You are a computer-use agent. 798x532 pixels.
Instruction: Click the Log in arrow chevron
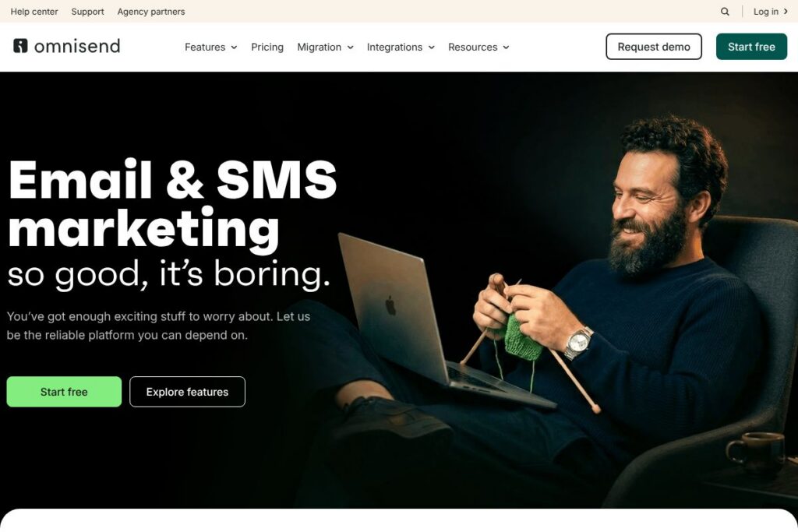click(x=786, y=11)
